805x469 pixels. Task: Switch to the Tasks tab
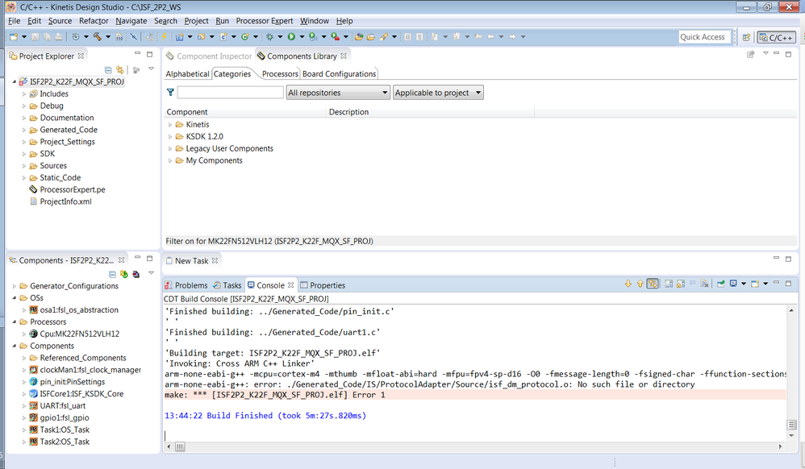[227, 285]
